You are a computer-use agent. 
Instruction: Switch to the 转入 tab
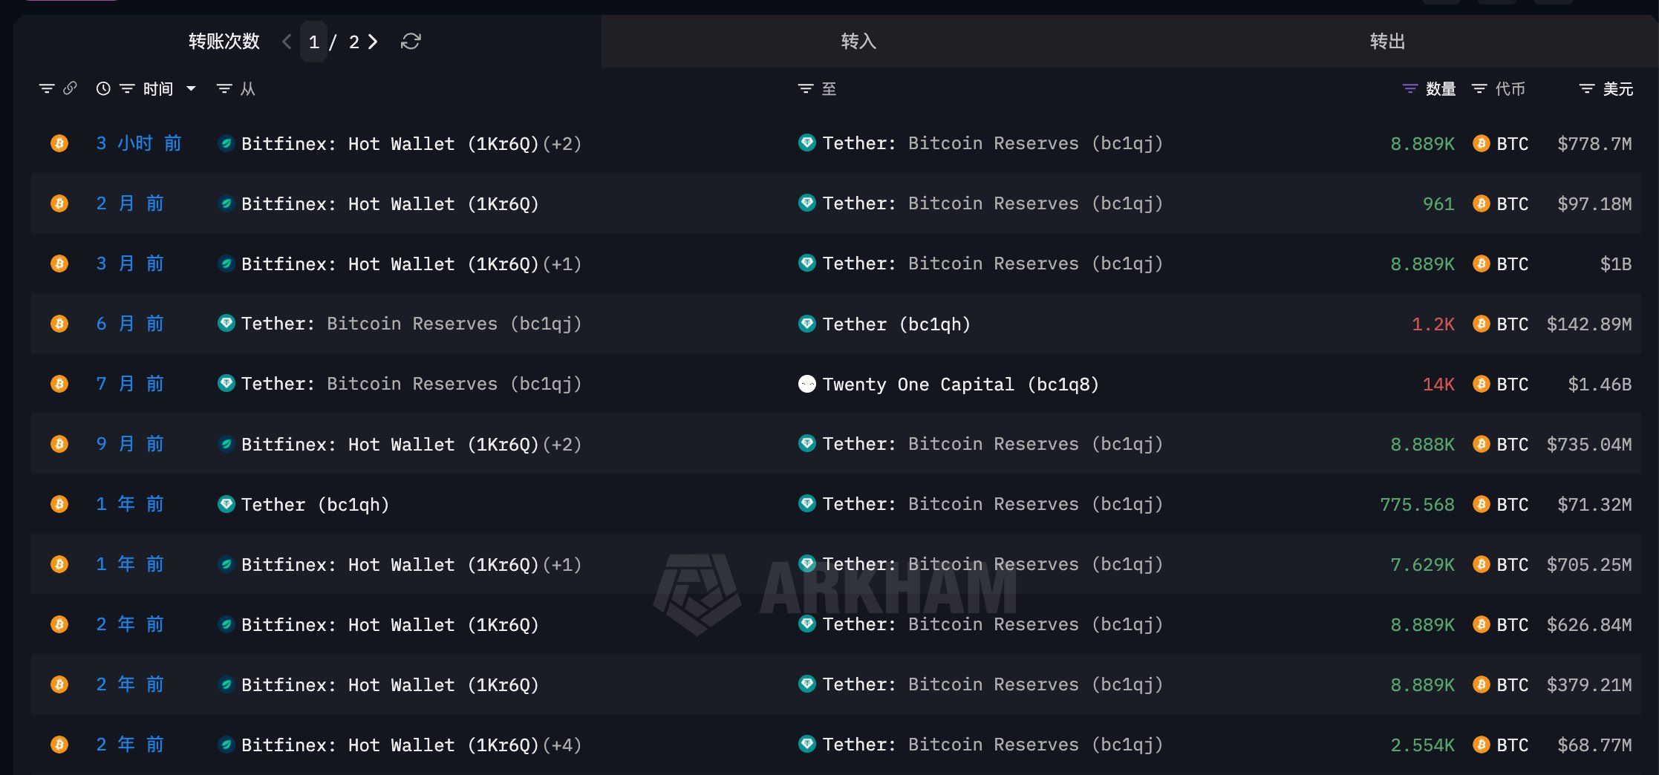tap(858, 42)
